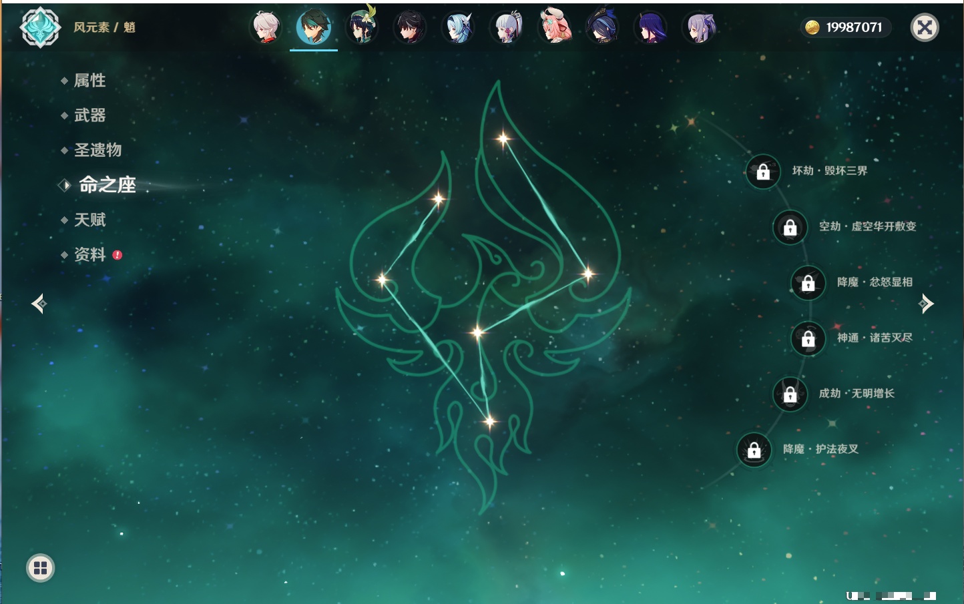Switch to Venti's green-hat avatar
This screenshot has height=604, width=964.
[x=362, y=27]
